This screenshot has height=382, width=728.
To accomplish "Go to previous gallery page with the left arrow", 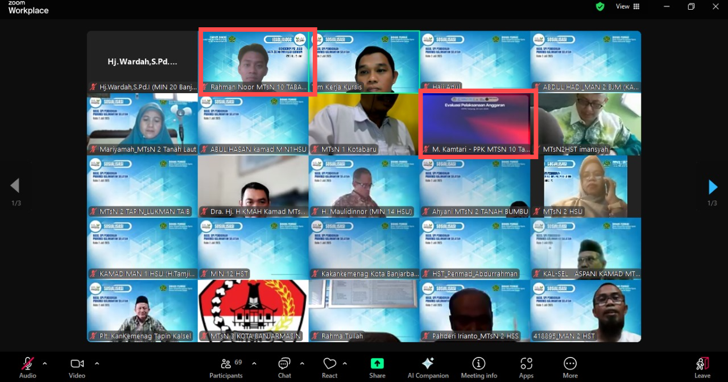I will pyautogui.click(x=15, y=186).
